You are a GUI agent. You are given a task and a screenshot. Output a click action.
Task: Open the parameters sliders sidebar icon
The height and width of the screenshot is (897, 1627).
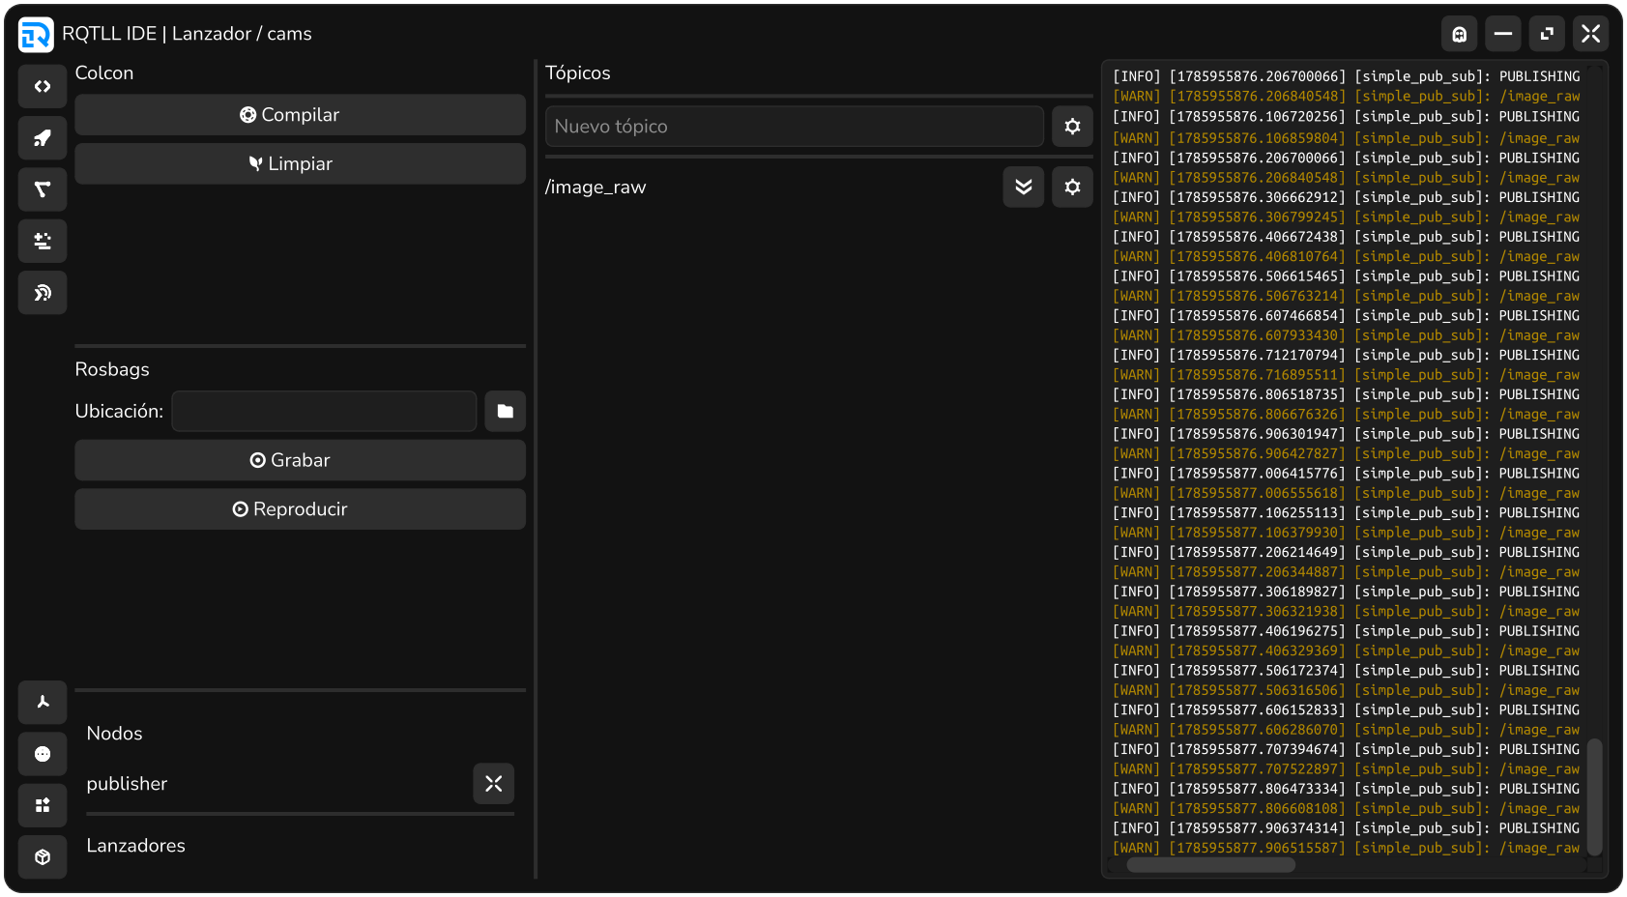(43, 241)
